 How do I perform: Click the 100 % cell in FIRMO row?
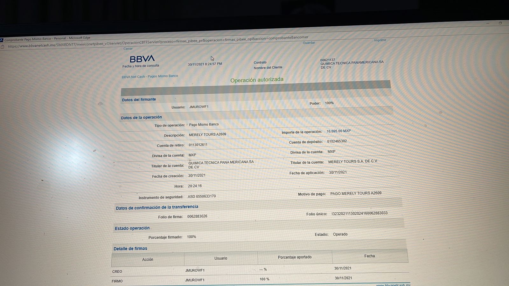(x=264, y=279)
